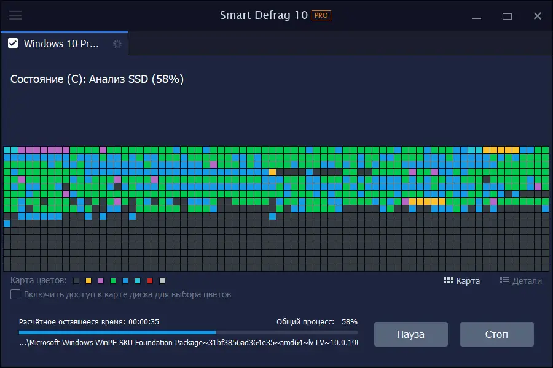Click the grid icon beside Карта
Viewport: 553px width, 368px height.
click(x=449, y=280)
